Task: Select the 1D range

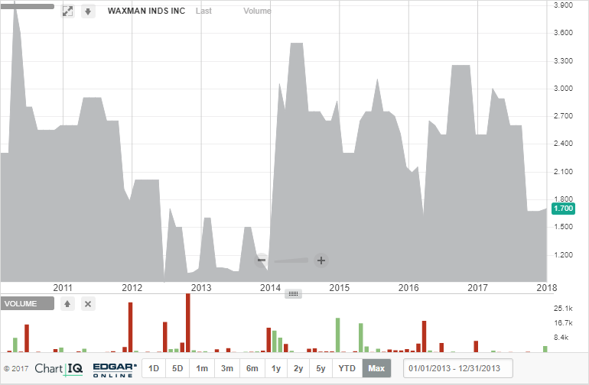Action: [x=154, y=368]
